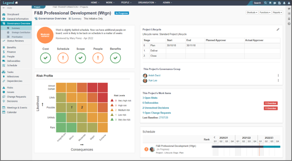Open last baseline date 27/07/20
Viewport: 292px width, 161px height.
[163, 118]
